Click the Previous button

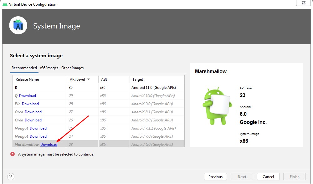coord(215,176)
